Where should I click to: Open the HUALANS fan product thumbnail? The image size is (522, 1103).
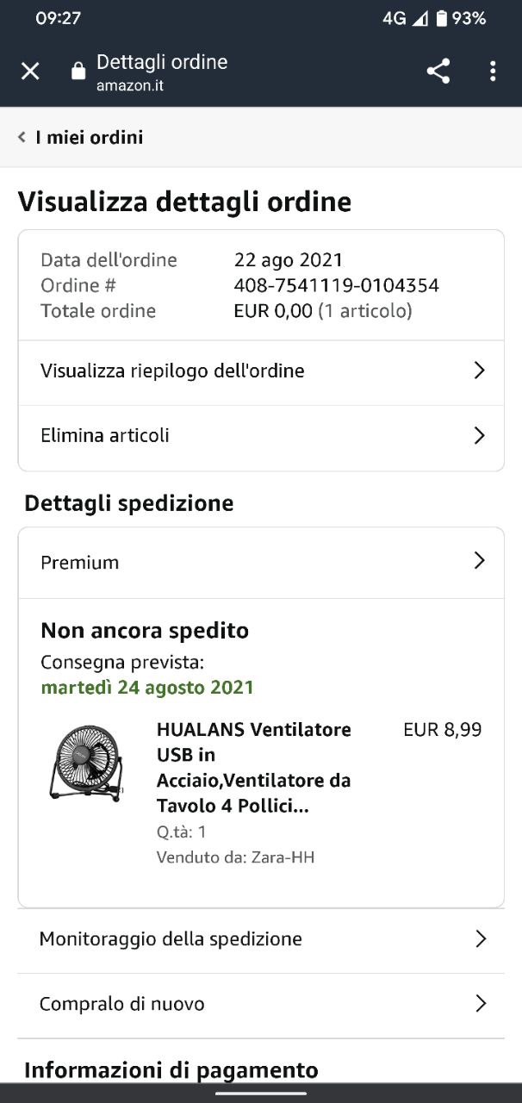pos(86,764)
